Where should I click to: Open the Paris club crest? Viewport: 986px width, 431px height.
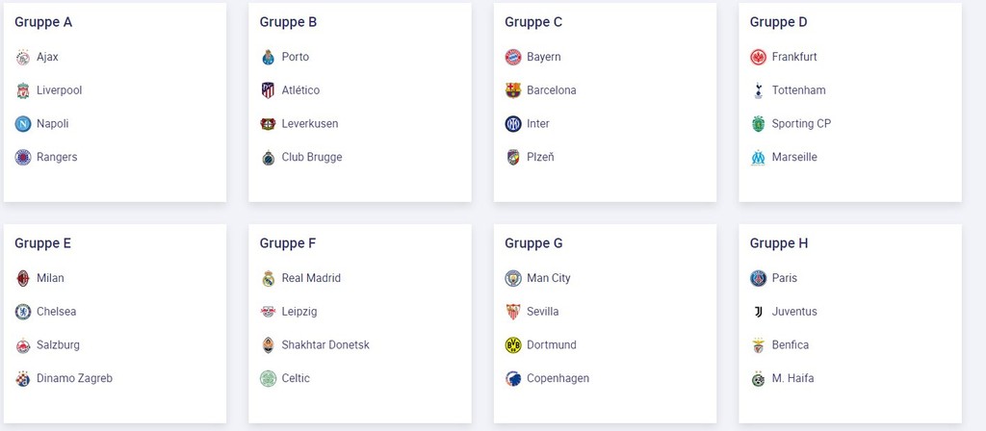click(x=759, y=278)
